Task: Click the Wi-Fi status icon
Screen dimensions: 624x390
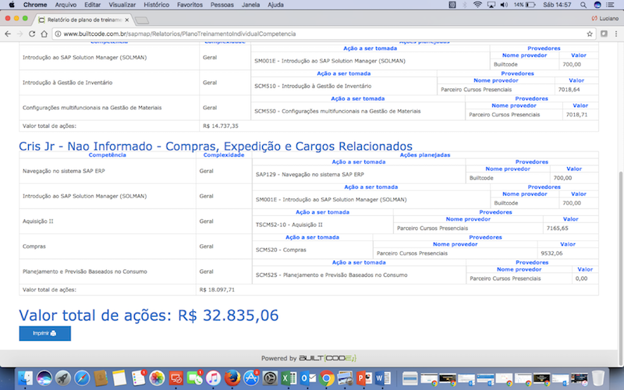Action: click(x=477, y=5)
